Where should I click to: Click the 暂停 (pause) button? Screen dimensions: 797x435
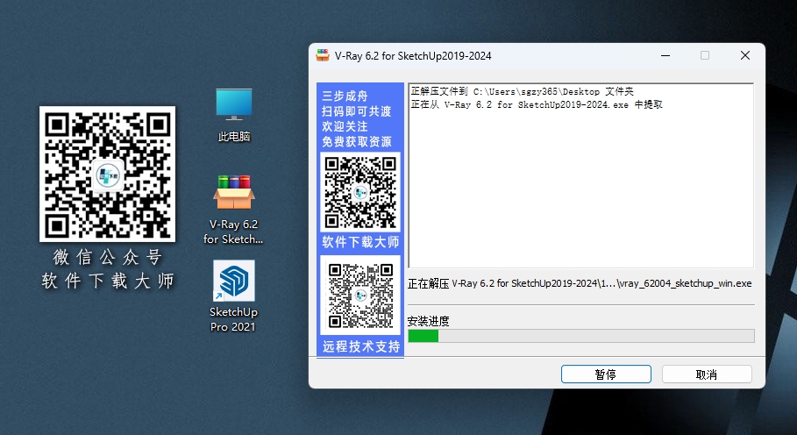pyautogui.click(x=606, y=374)
